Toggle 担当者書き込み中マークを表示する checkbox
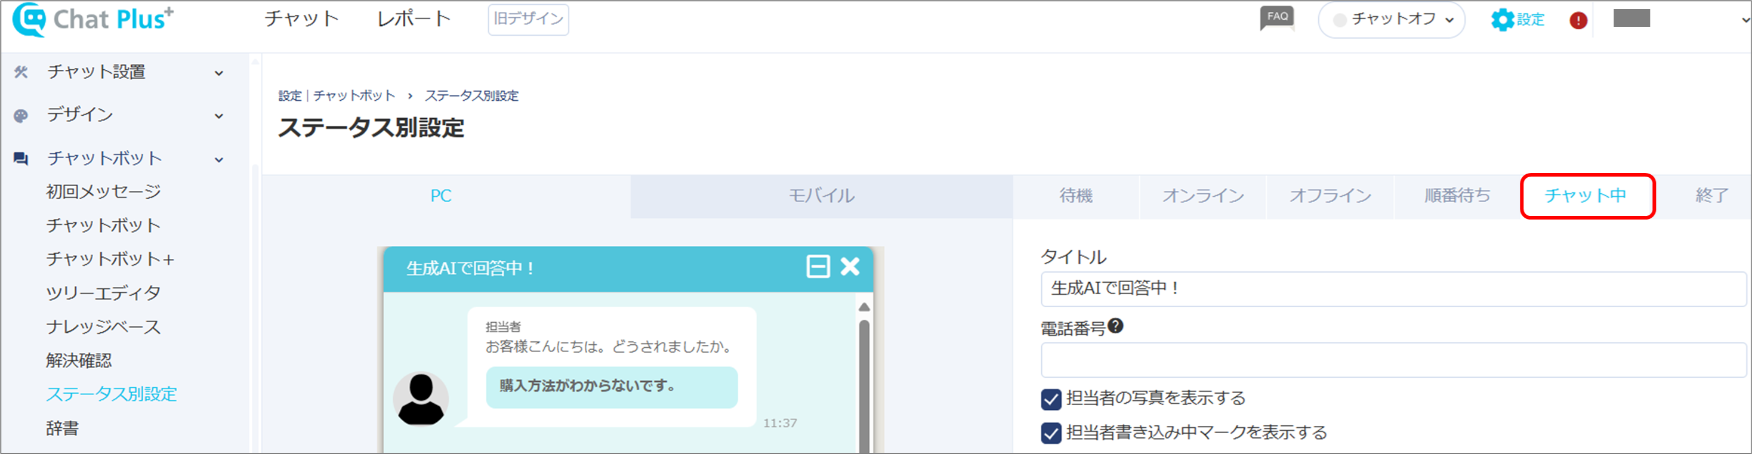The height and width of the screenshot is (454, 1752). tap(1051, 433)
